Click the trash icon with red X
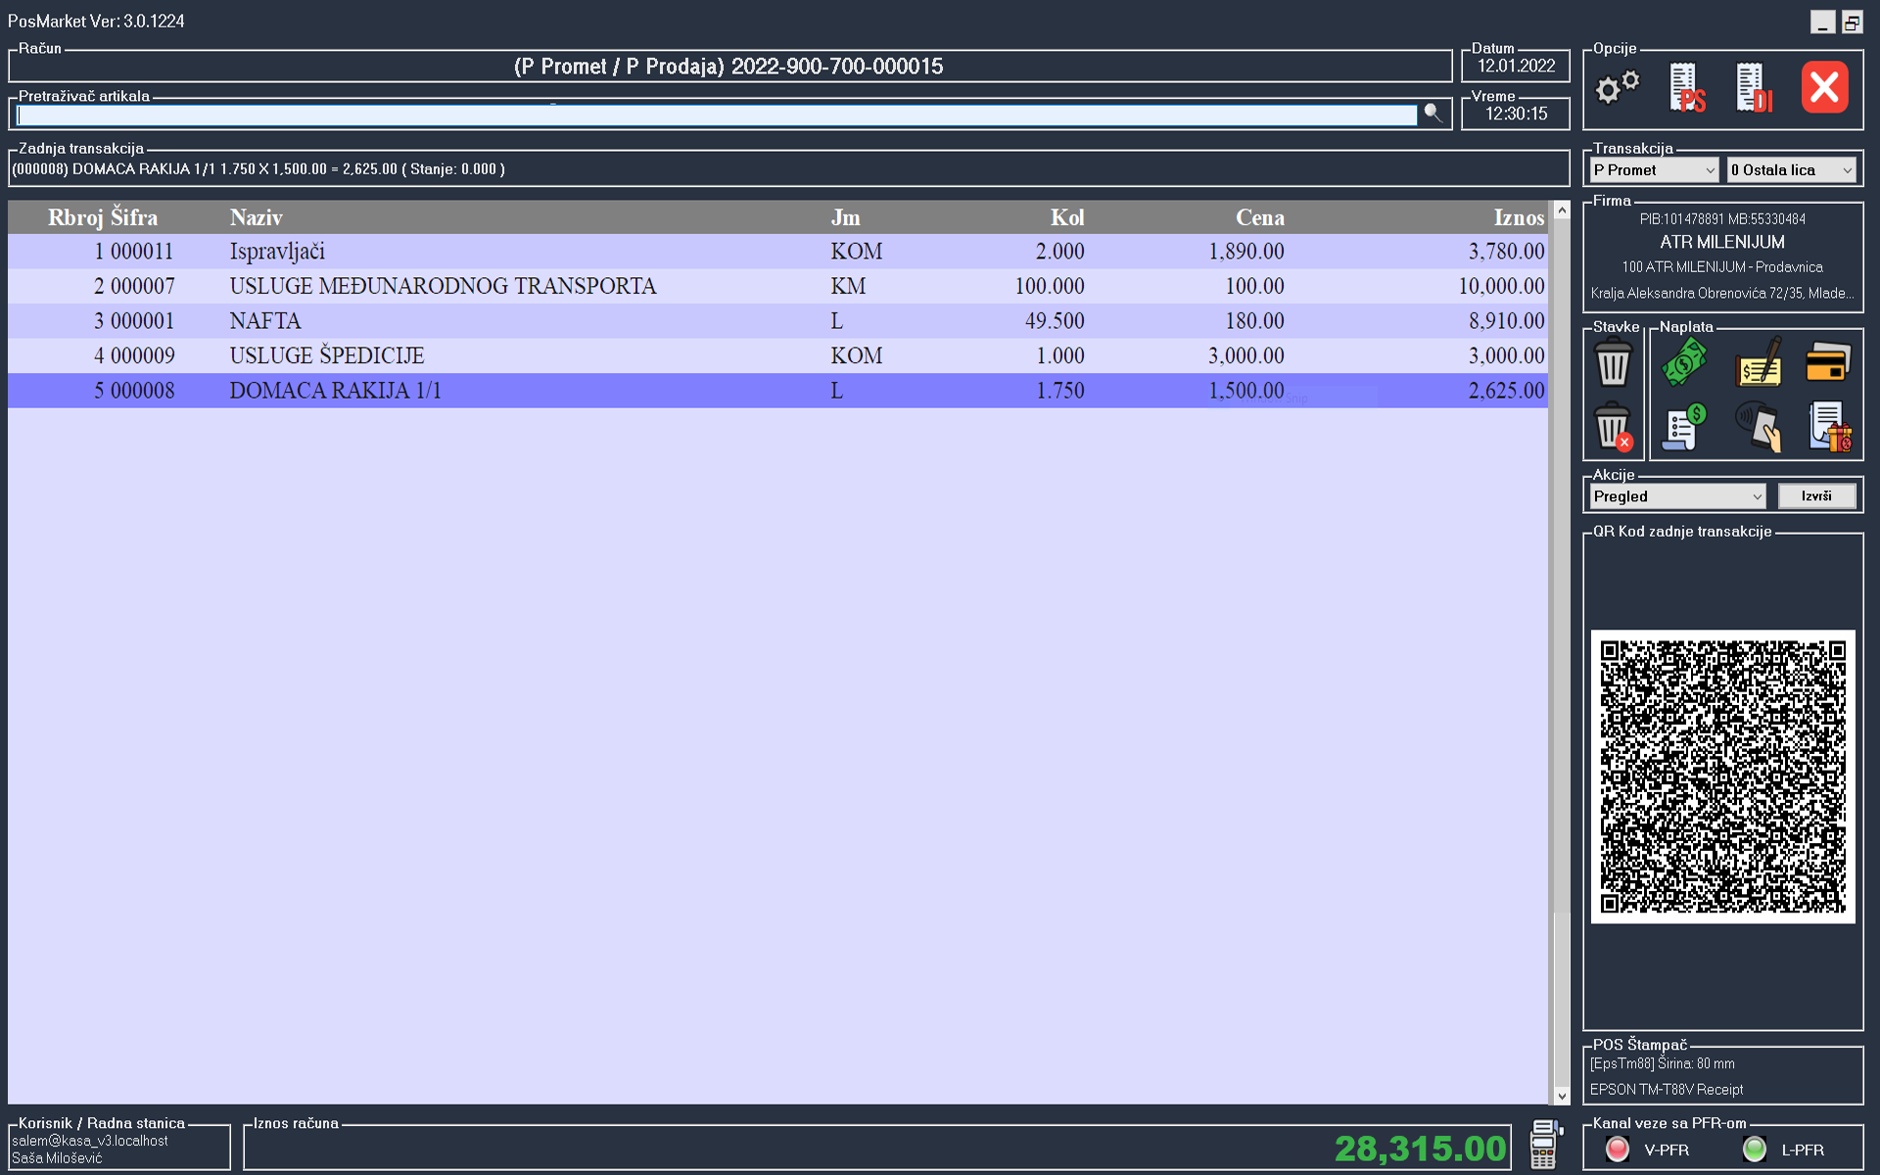Viewport: 1880px width, 1175px height. pyautogui.click(x=1613, y=428)
